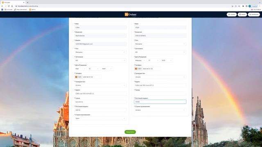The width and height of the screenshot is (262, 147).
Task: Click first passenger's phone number field
Action: click(92, 77)
